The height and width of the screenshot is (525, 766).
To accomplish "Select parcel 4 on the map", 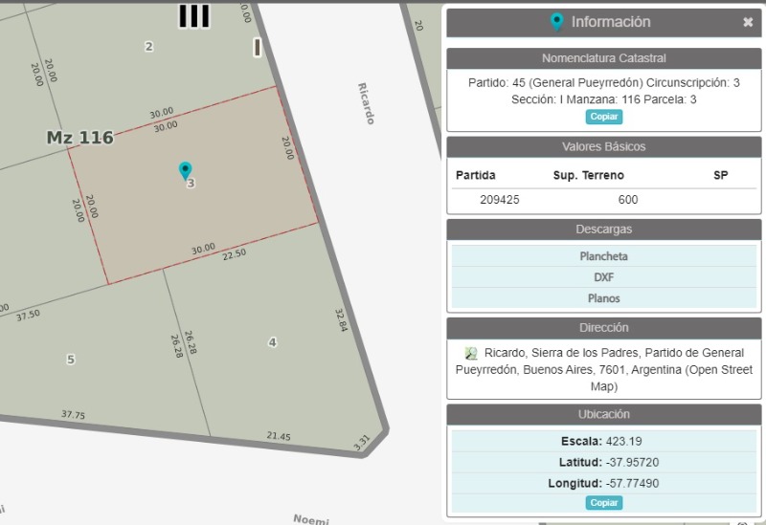I will tap(272, 342).
